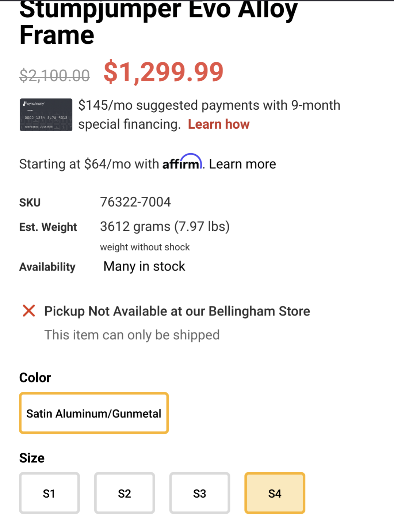Pick size S3

[x=200, y=493]
